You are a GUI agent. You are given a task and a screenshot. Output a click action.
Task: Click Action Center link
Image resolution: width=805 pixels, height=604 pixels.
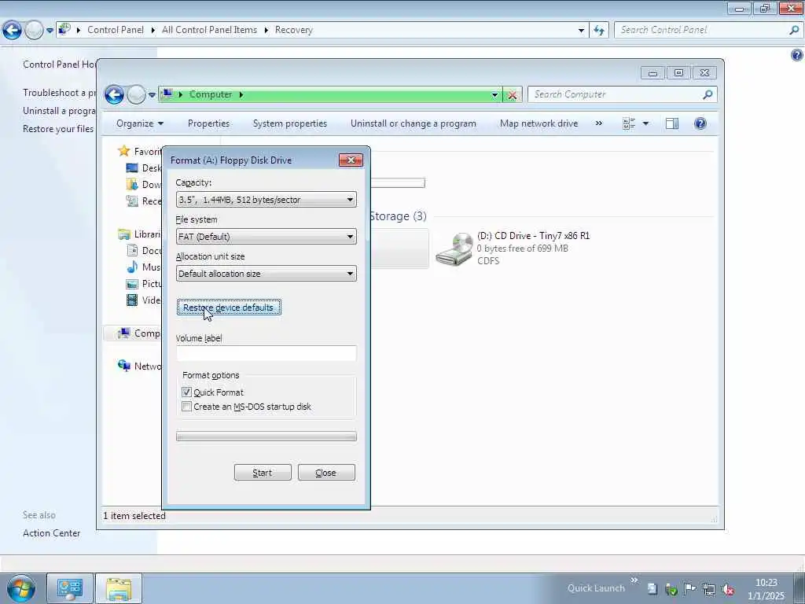pos(51,533)
